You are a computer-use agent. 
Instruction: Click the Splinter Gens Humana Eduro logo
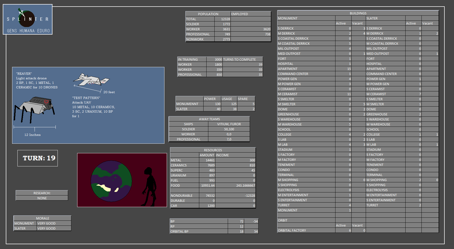pyautogui.click(x=27, y=19)
